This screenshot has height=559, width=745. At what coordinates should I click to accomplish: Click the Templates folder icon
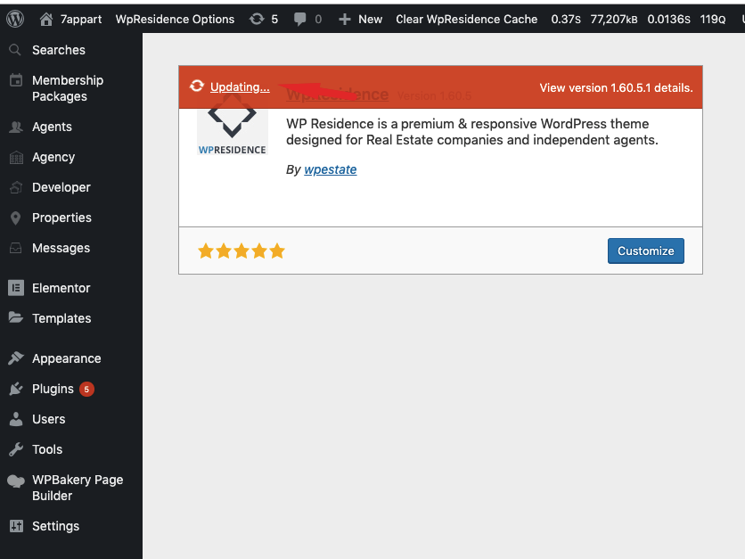(x=16, y=317)
